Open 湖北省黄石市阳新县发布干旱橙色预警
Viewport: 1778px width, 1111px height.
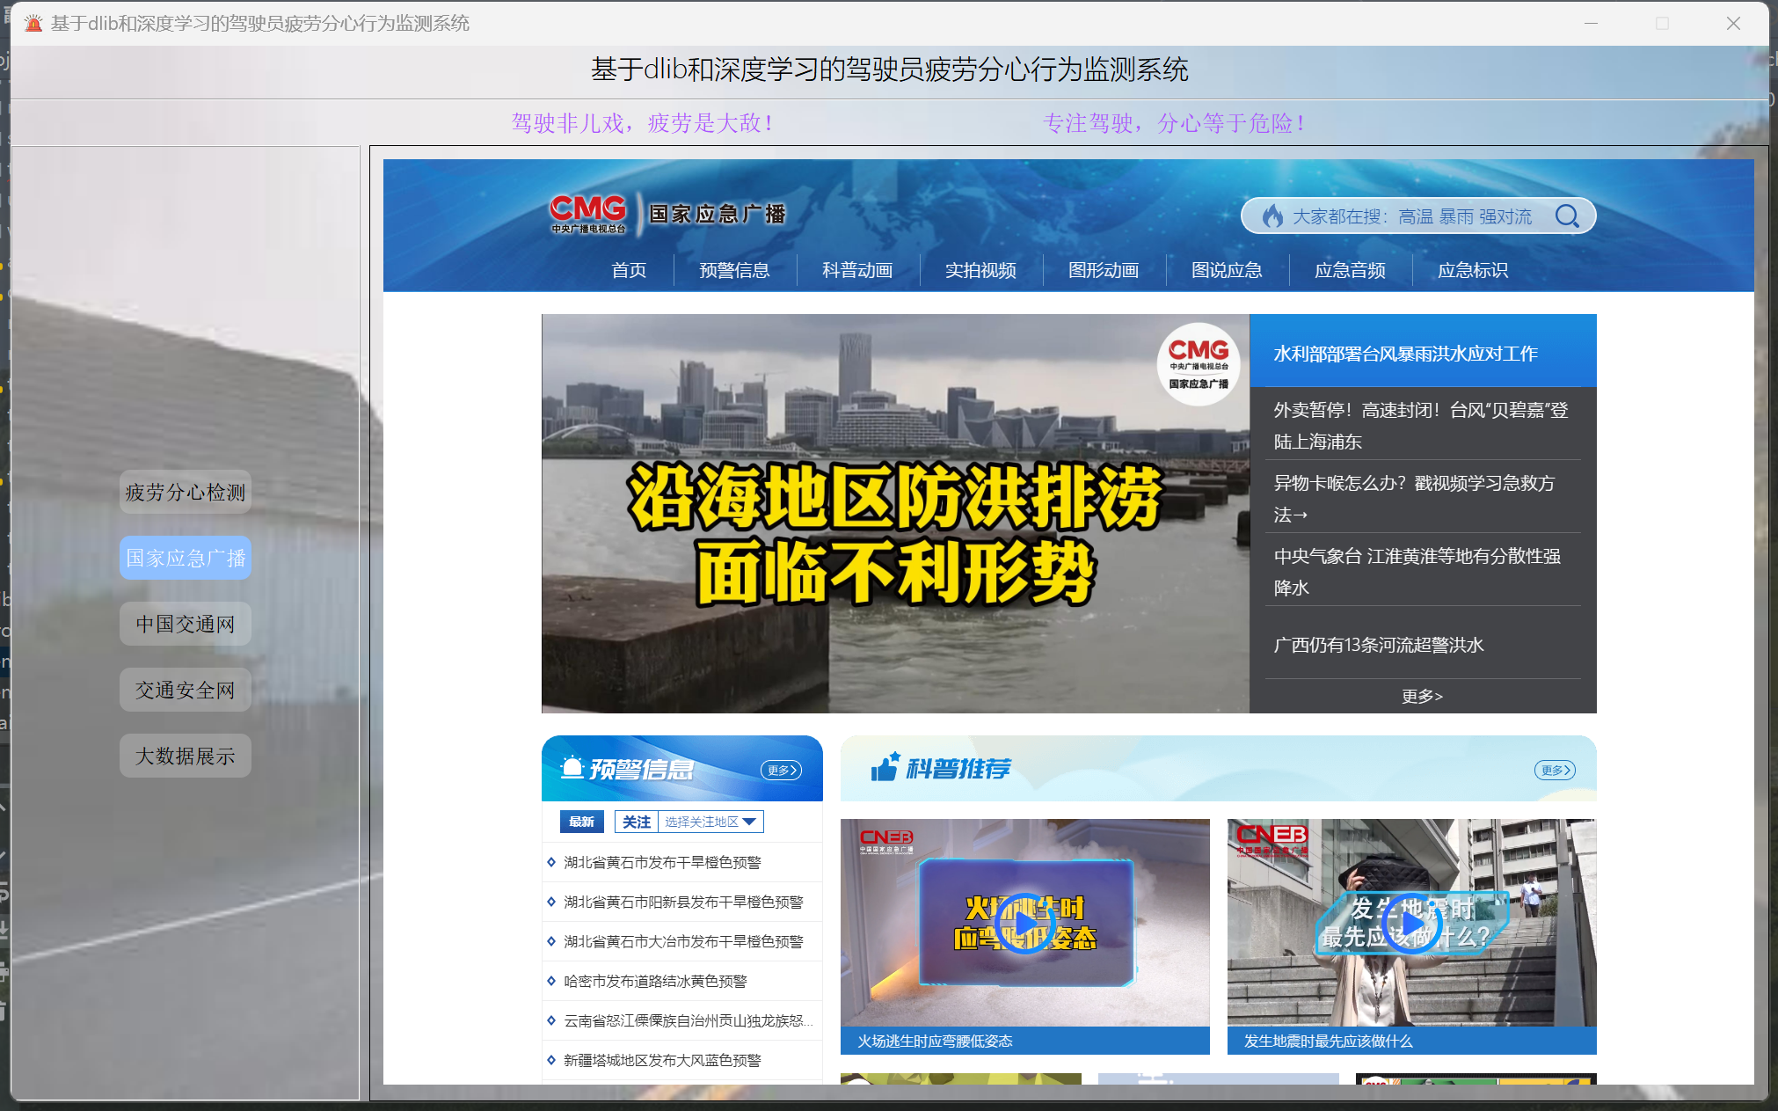pyautogui.click(x=683, y=902)
